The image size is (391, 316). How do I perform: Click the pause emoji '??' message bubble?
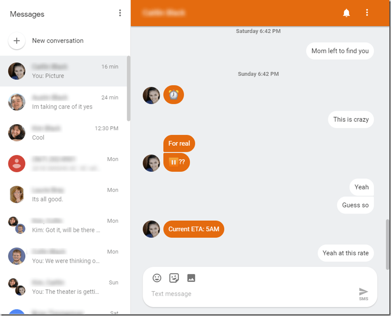point(177,162)
